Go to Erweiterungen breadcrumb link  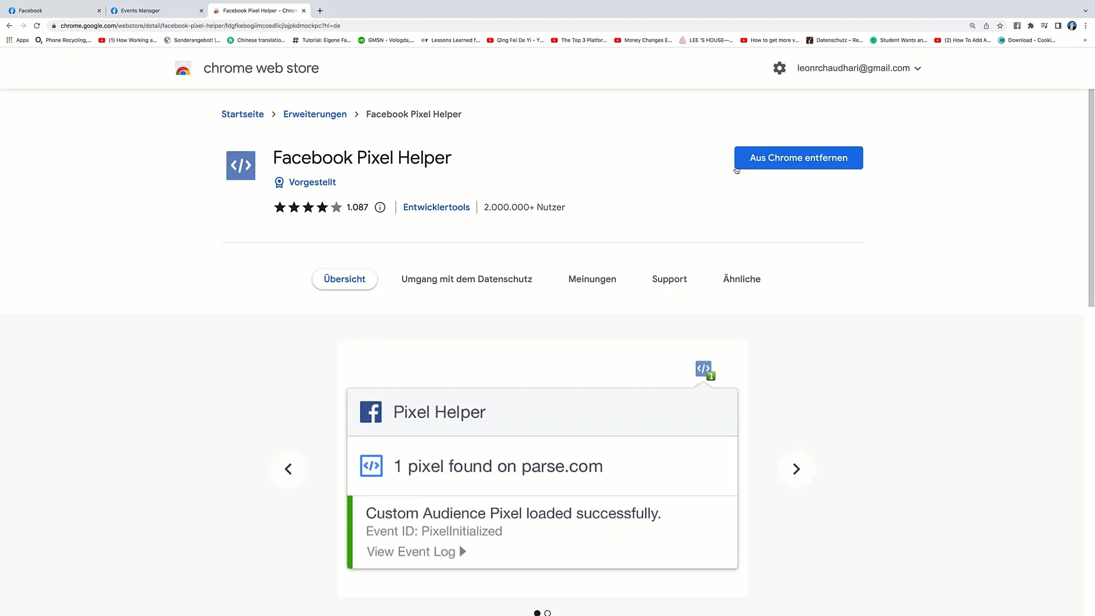(x=315, y=114)
